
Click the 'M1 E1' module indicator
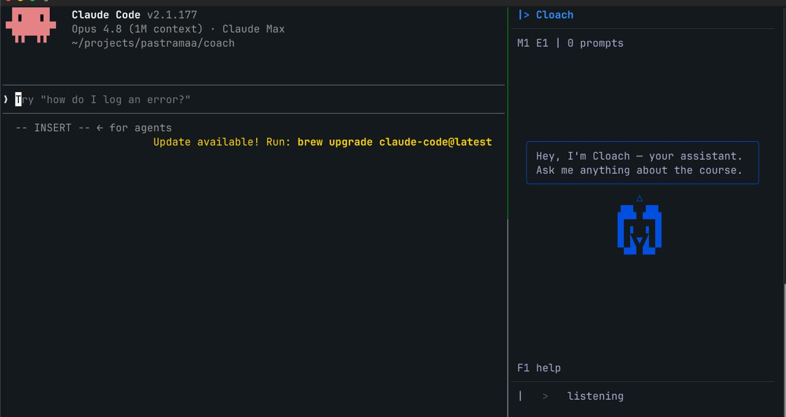coord(532,43)
